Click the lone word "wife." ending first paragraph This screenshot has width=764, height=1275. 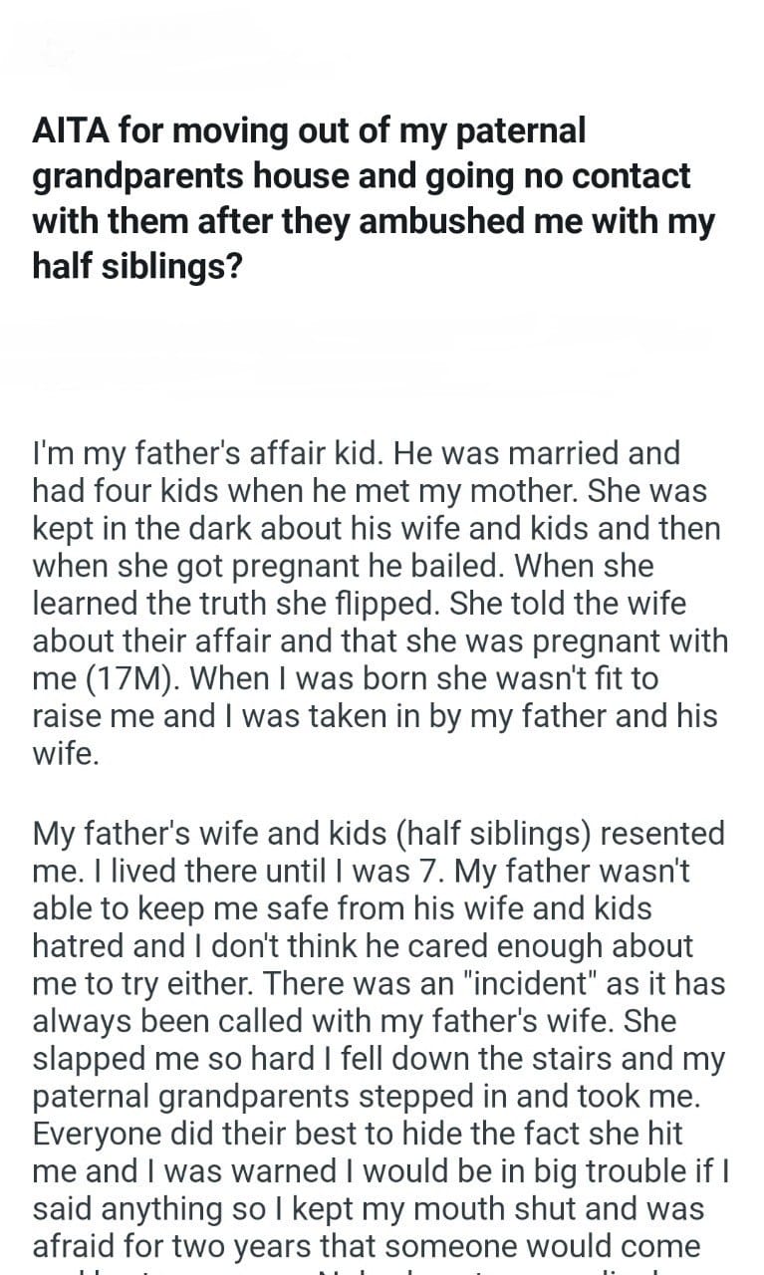tap(66, 754)
